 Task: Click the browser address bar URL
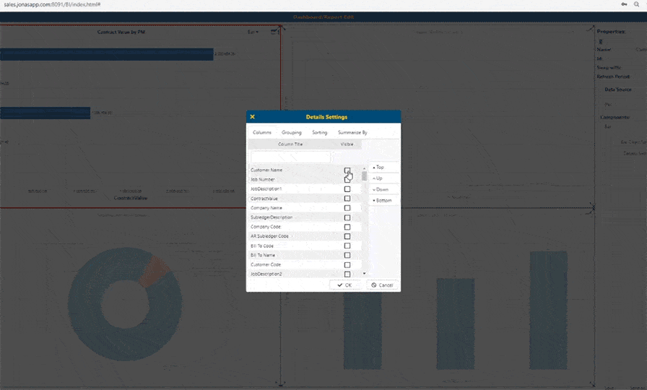coord(53,4)
